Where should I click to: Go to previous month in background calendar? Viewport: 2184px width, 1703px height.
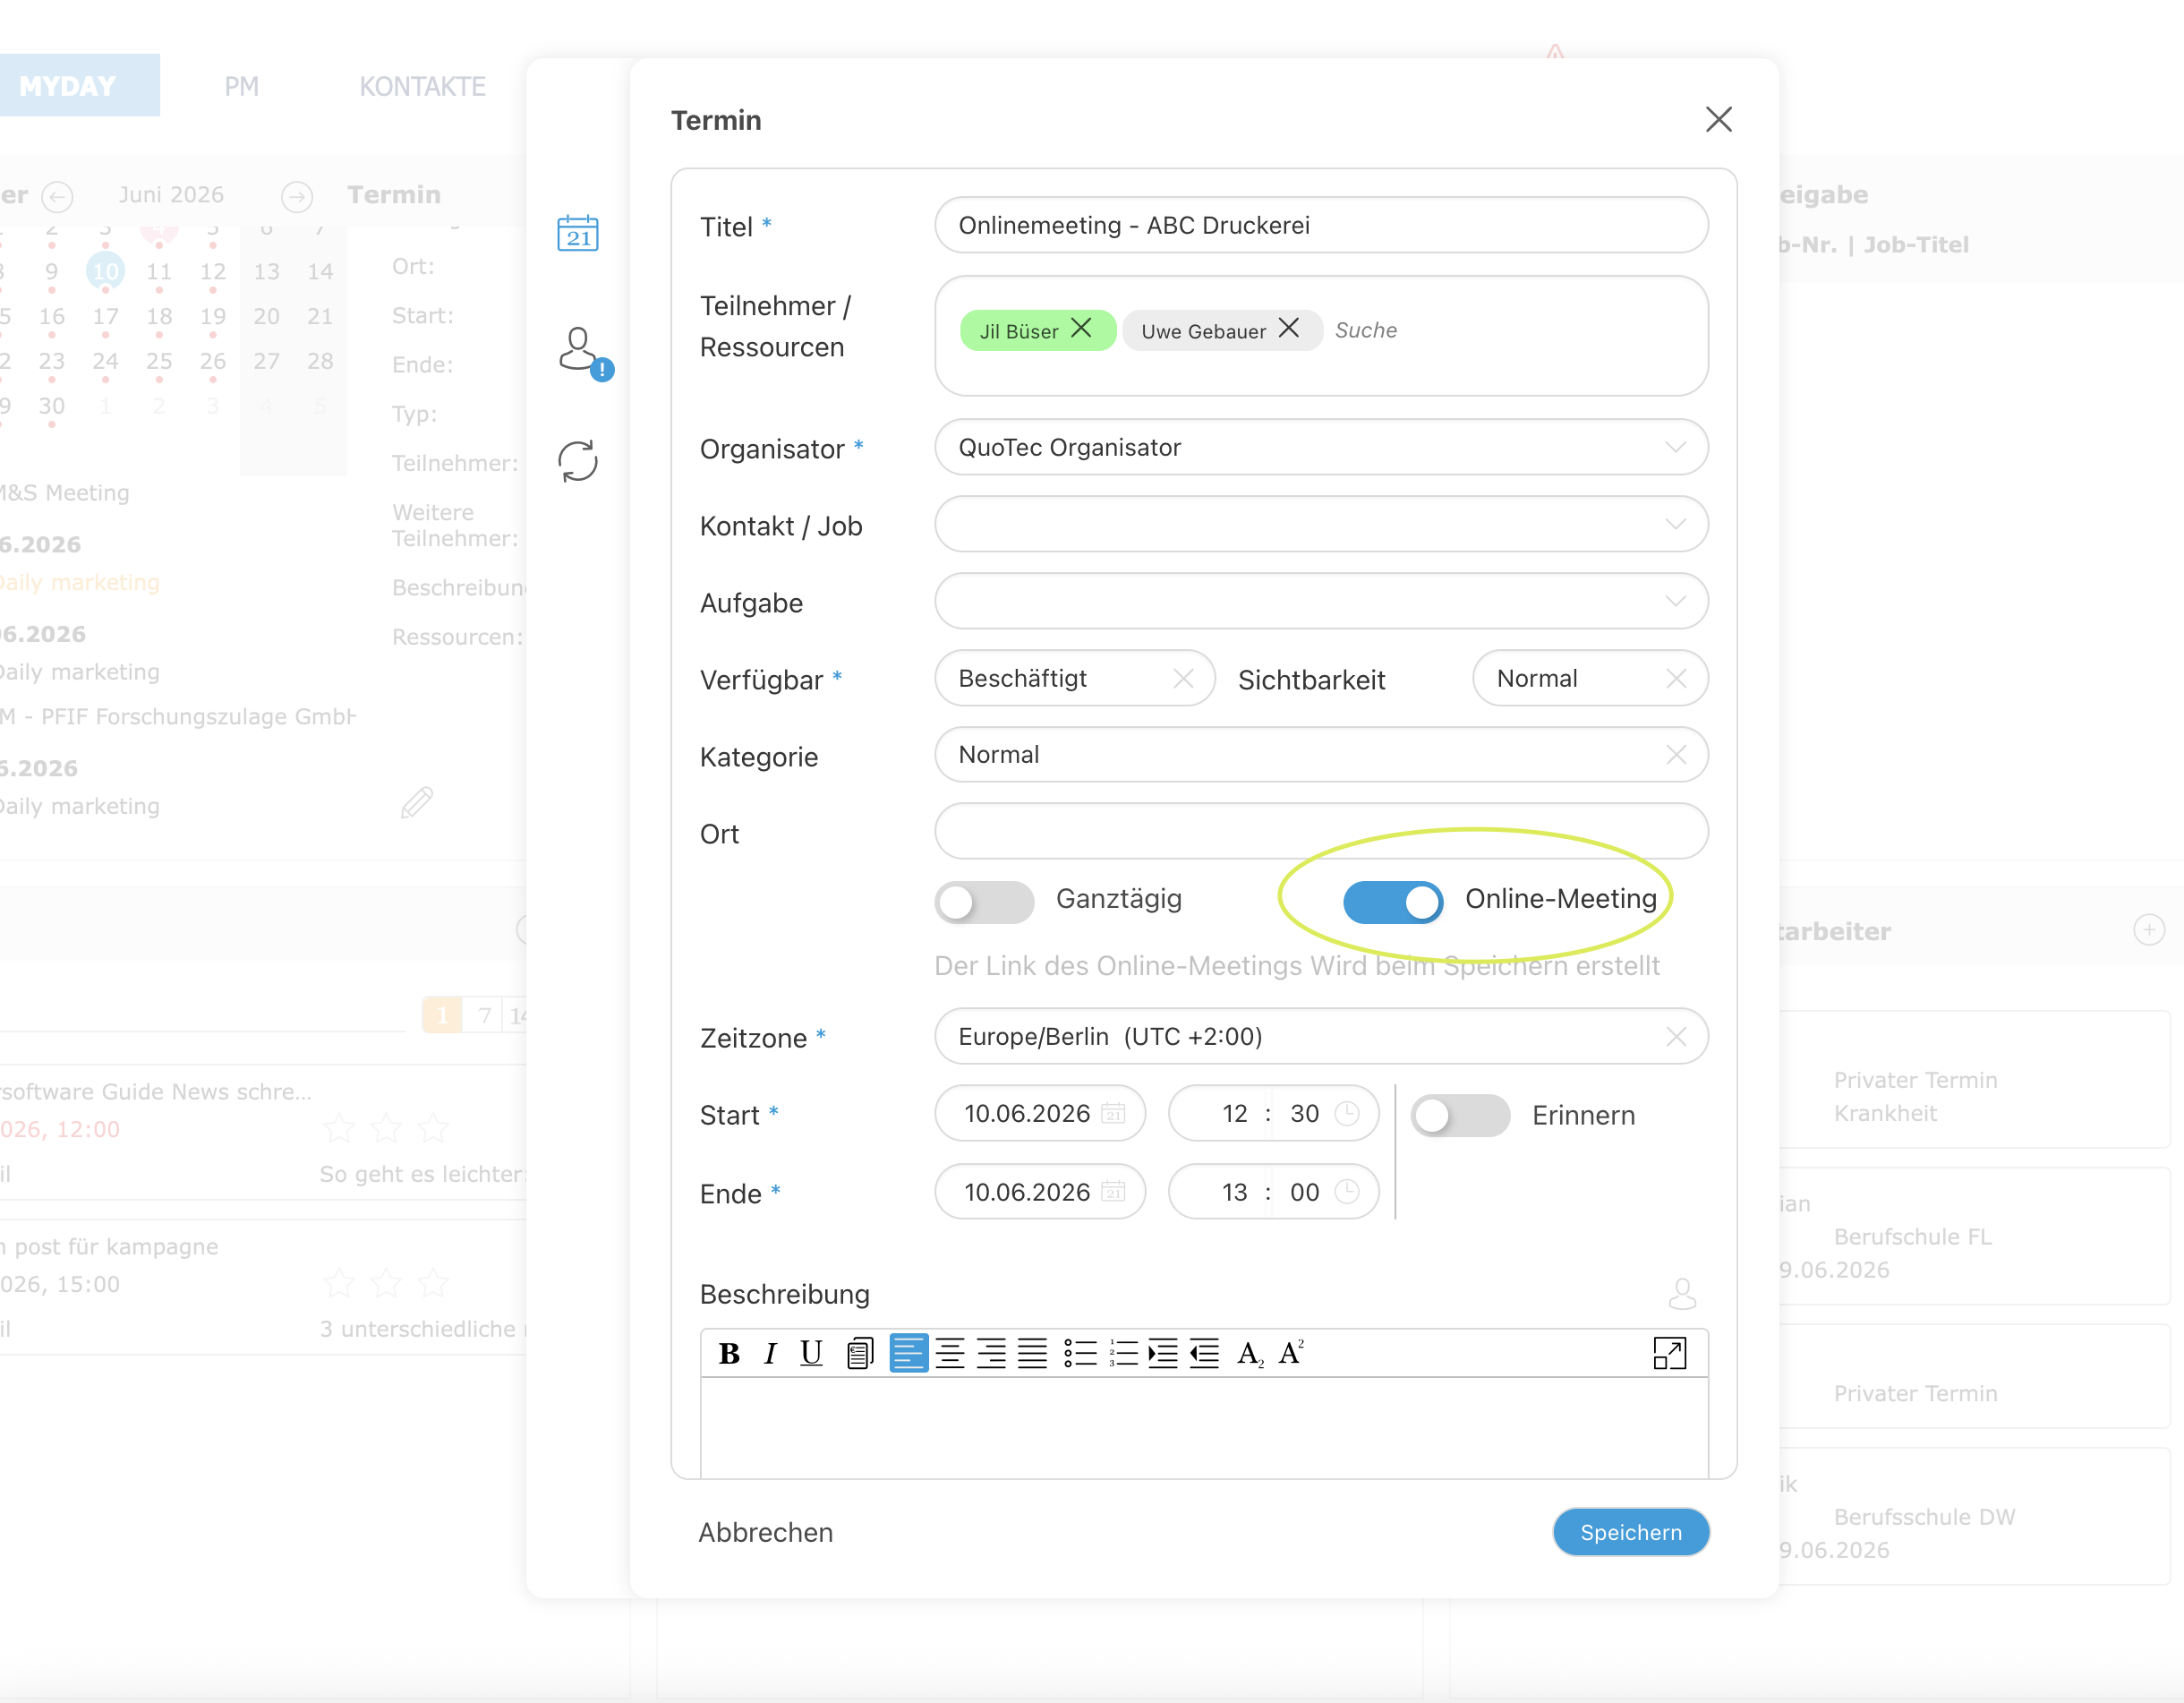[57, 196]
